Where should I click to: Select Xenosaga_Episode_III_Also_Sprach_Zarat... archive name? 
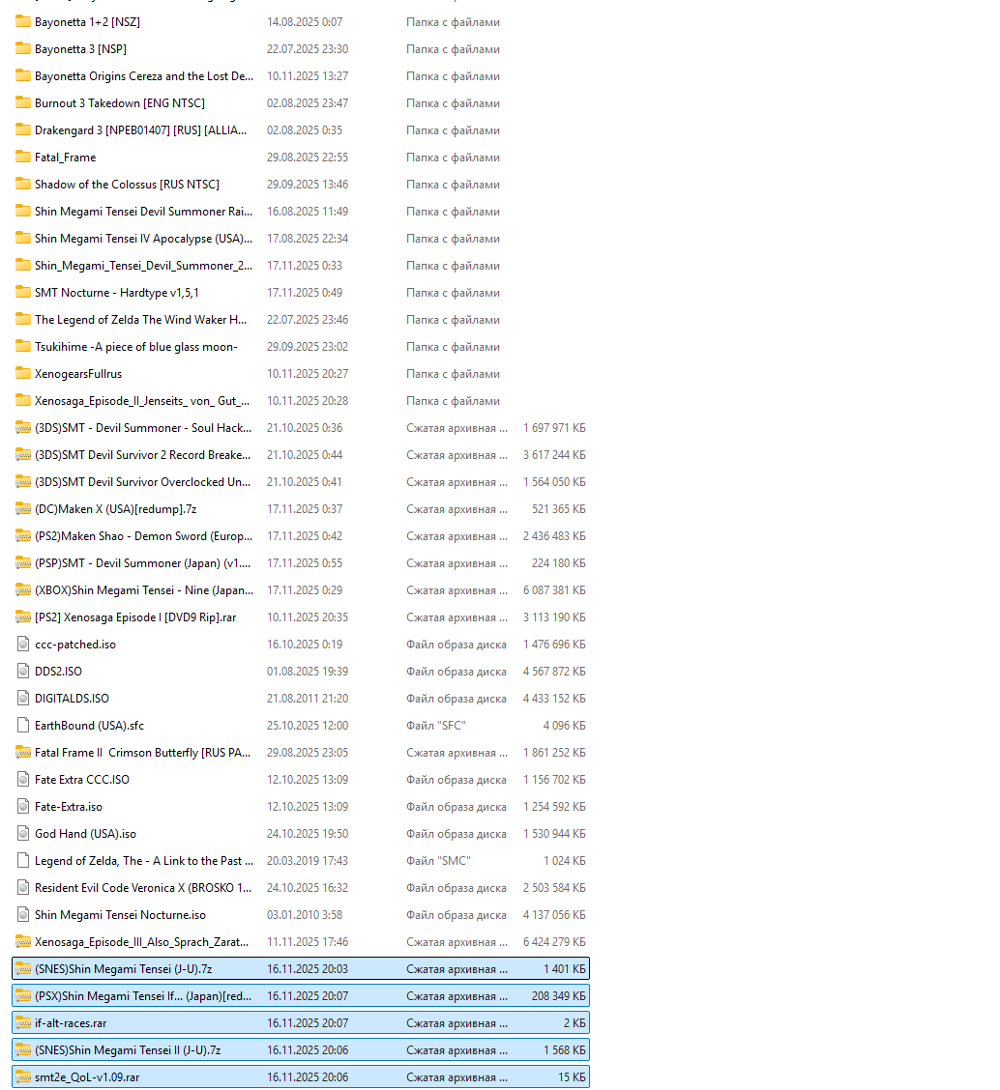click(142, 942)
